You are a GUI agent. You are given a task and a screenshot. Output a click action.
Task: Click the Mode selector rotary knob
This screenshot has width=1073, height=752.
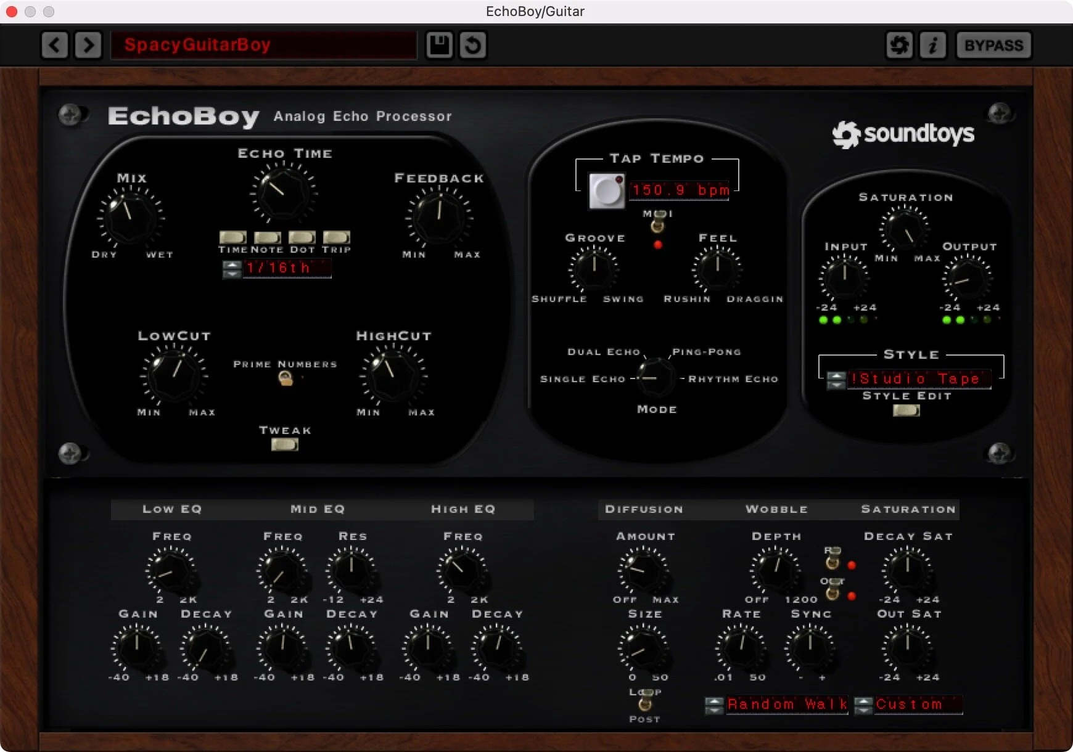pos(656,378)
